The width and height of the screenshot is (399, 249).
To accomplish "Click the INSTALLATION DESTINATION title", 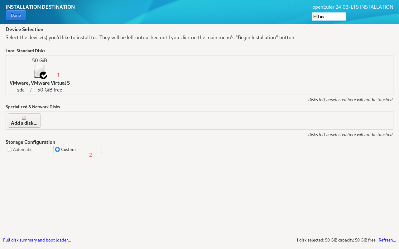I will 40,7.
